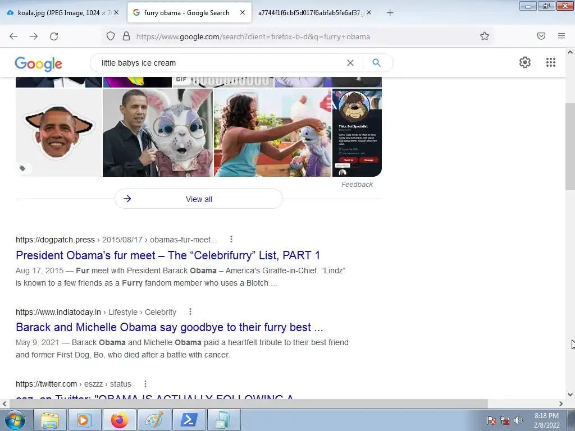Click the tag icon on the Obama sticker image
Viewport: 575px width, 431px height.
(x=22, y=168)
